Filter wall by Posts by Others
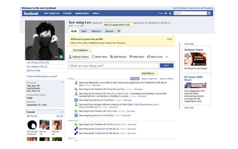Image resolution: width=238 pixels, height=149 pixels. [167, 79]
